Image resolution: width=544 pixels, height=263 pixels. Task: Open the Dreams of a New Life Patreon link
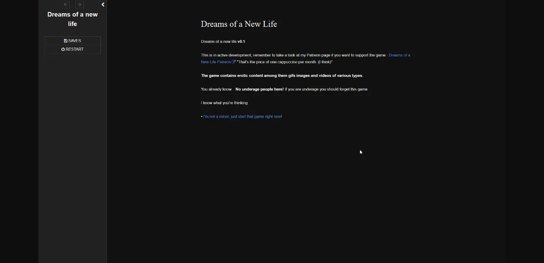(399, 55)
